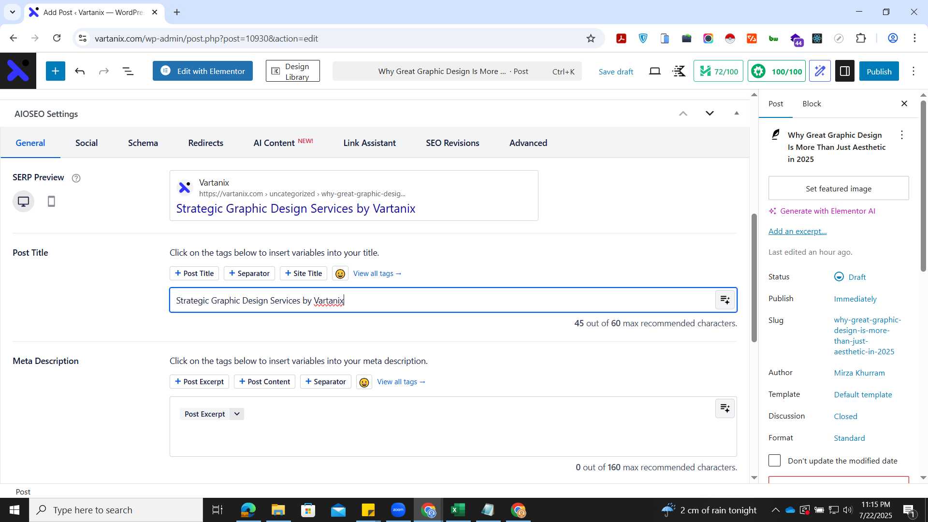This screenshot has width=928, height=522.
Task: Open emoji picker for Post Title
Action: point(340,274)
